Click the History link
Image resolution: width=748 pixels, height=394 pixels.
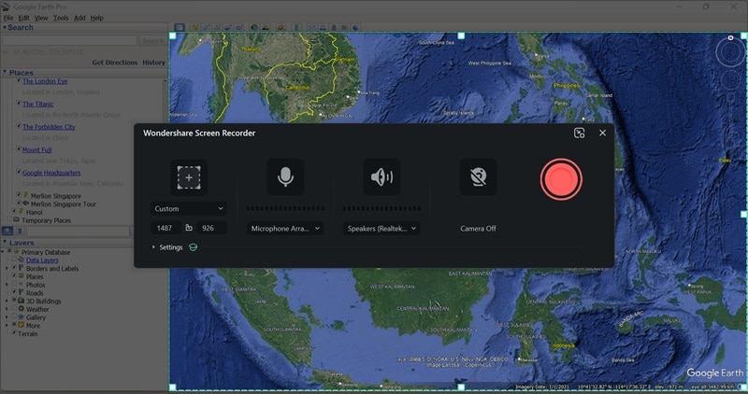[153, 63]
